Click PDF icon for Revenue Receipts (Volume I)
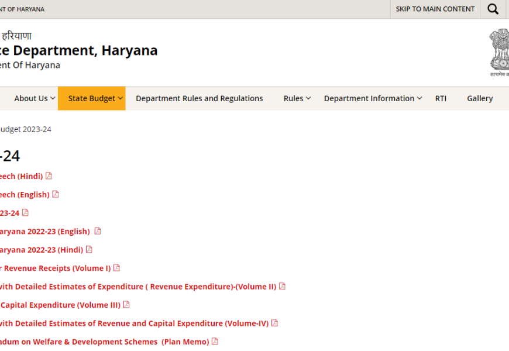The image size is (509, 351). pos(116,268)
